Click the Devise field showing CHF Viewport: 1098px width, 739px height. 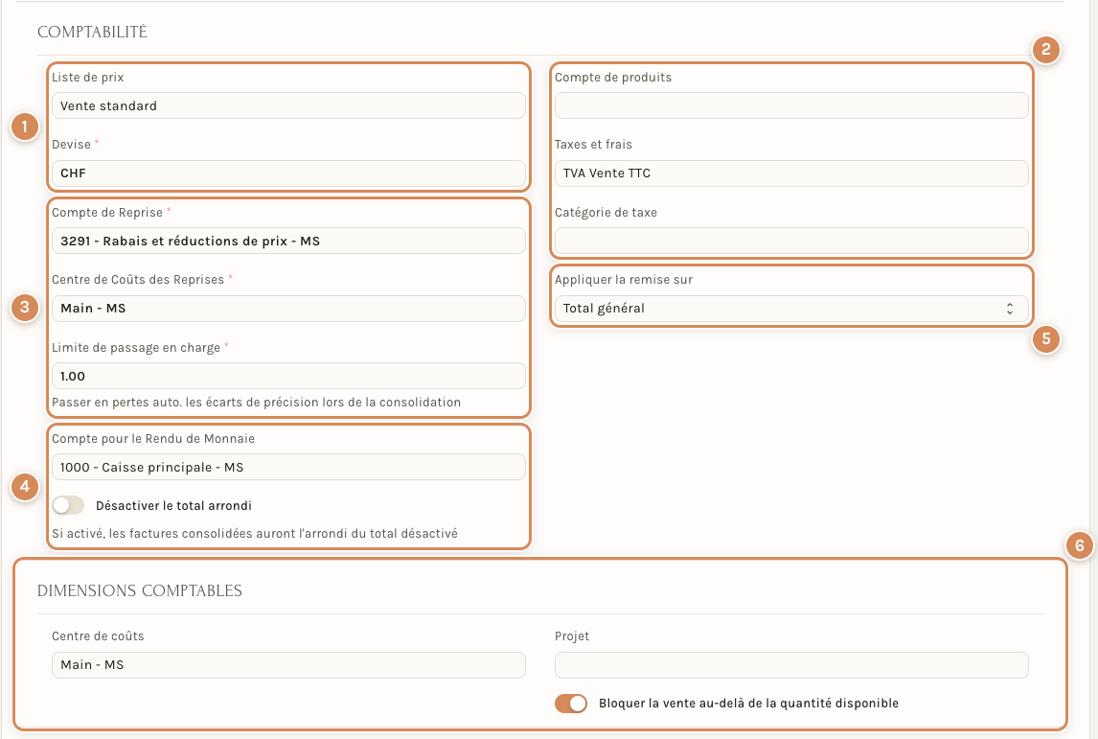click(x=288, y=173)
